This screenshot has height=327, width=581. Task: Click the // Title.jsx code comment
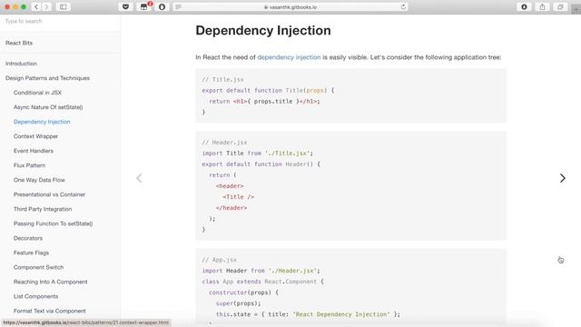click(222, 79)
